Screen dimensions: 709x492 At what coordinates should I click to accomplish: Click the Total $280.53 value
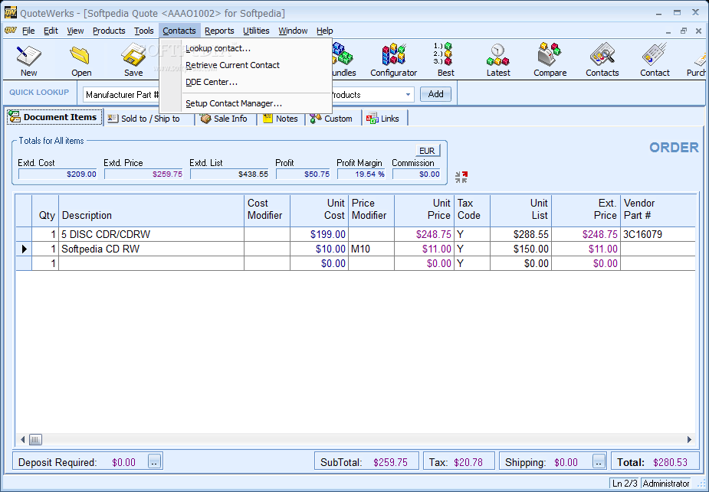[x=670, y=463]
